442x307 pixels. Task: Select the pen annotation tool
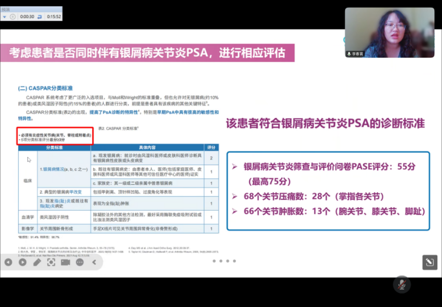click(37, 262)
